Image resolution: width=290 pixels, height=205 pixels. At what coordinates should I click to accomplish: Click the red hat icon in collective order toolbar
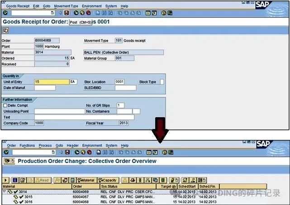click(x=133, y=180)
